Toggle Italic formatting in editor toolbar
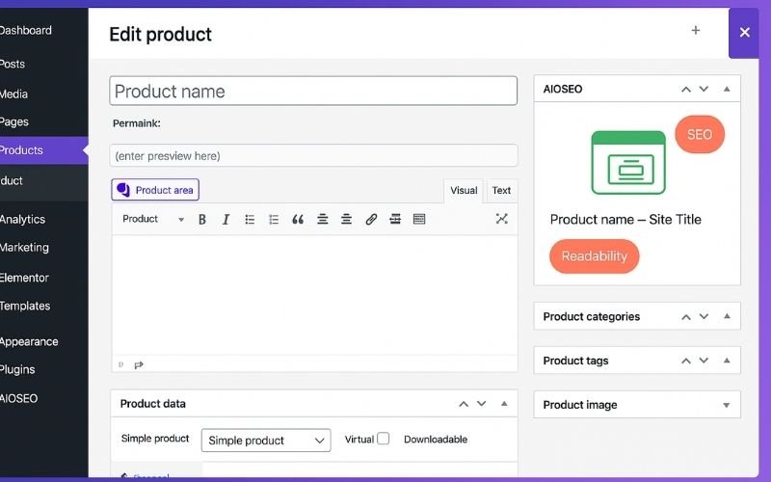This screenshot has height=482, width=771. (226, 220)
